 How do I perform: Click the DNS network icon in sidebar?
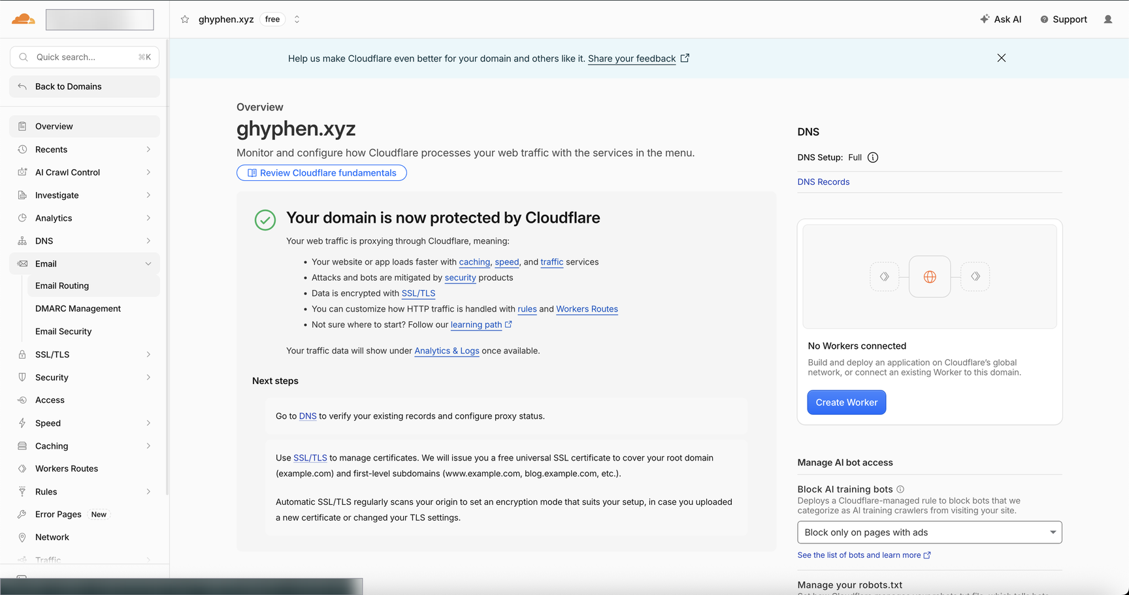point(22,241)
